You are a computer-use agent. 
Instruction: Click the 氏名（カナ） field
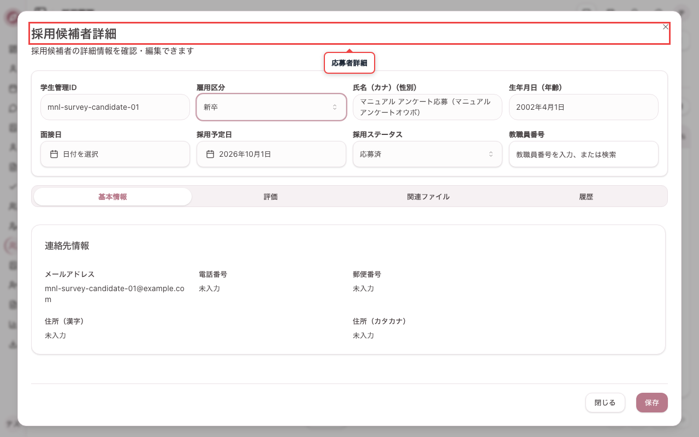click(x=428, y=107)
